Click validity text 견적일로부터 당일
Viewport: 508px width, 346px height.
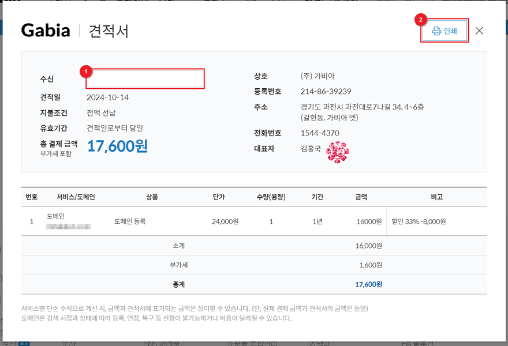[115, 128]
